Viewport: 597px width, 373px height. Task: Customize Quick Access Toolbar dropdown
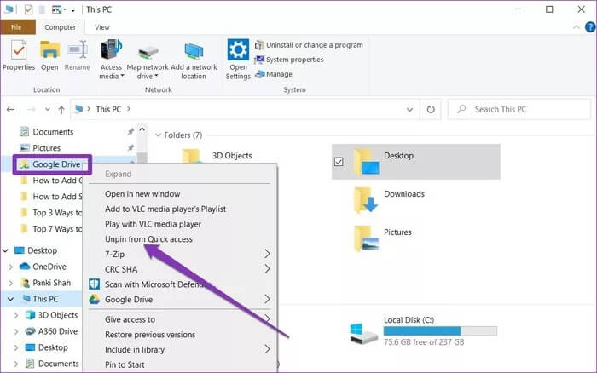pos(72,10)
